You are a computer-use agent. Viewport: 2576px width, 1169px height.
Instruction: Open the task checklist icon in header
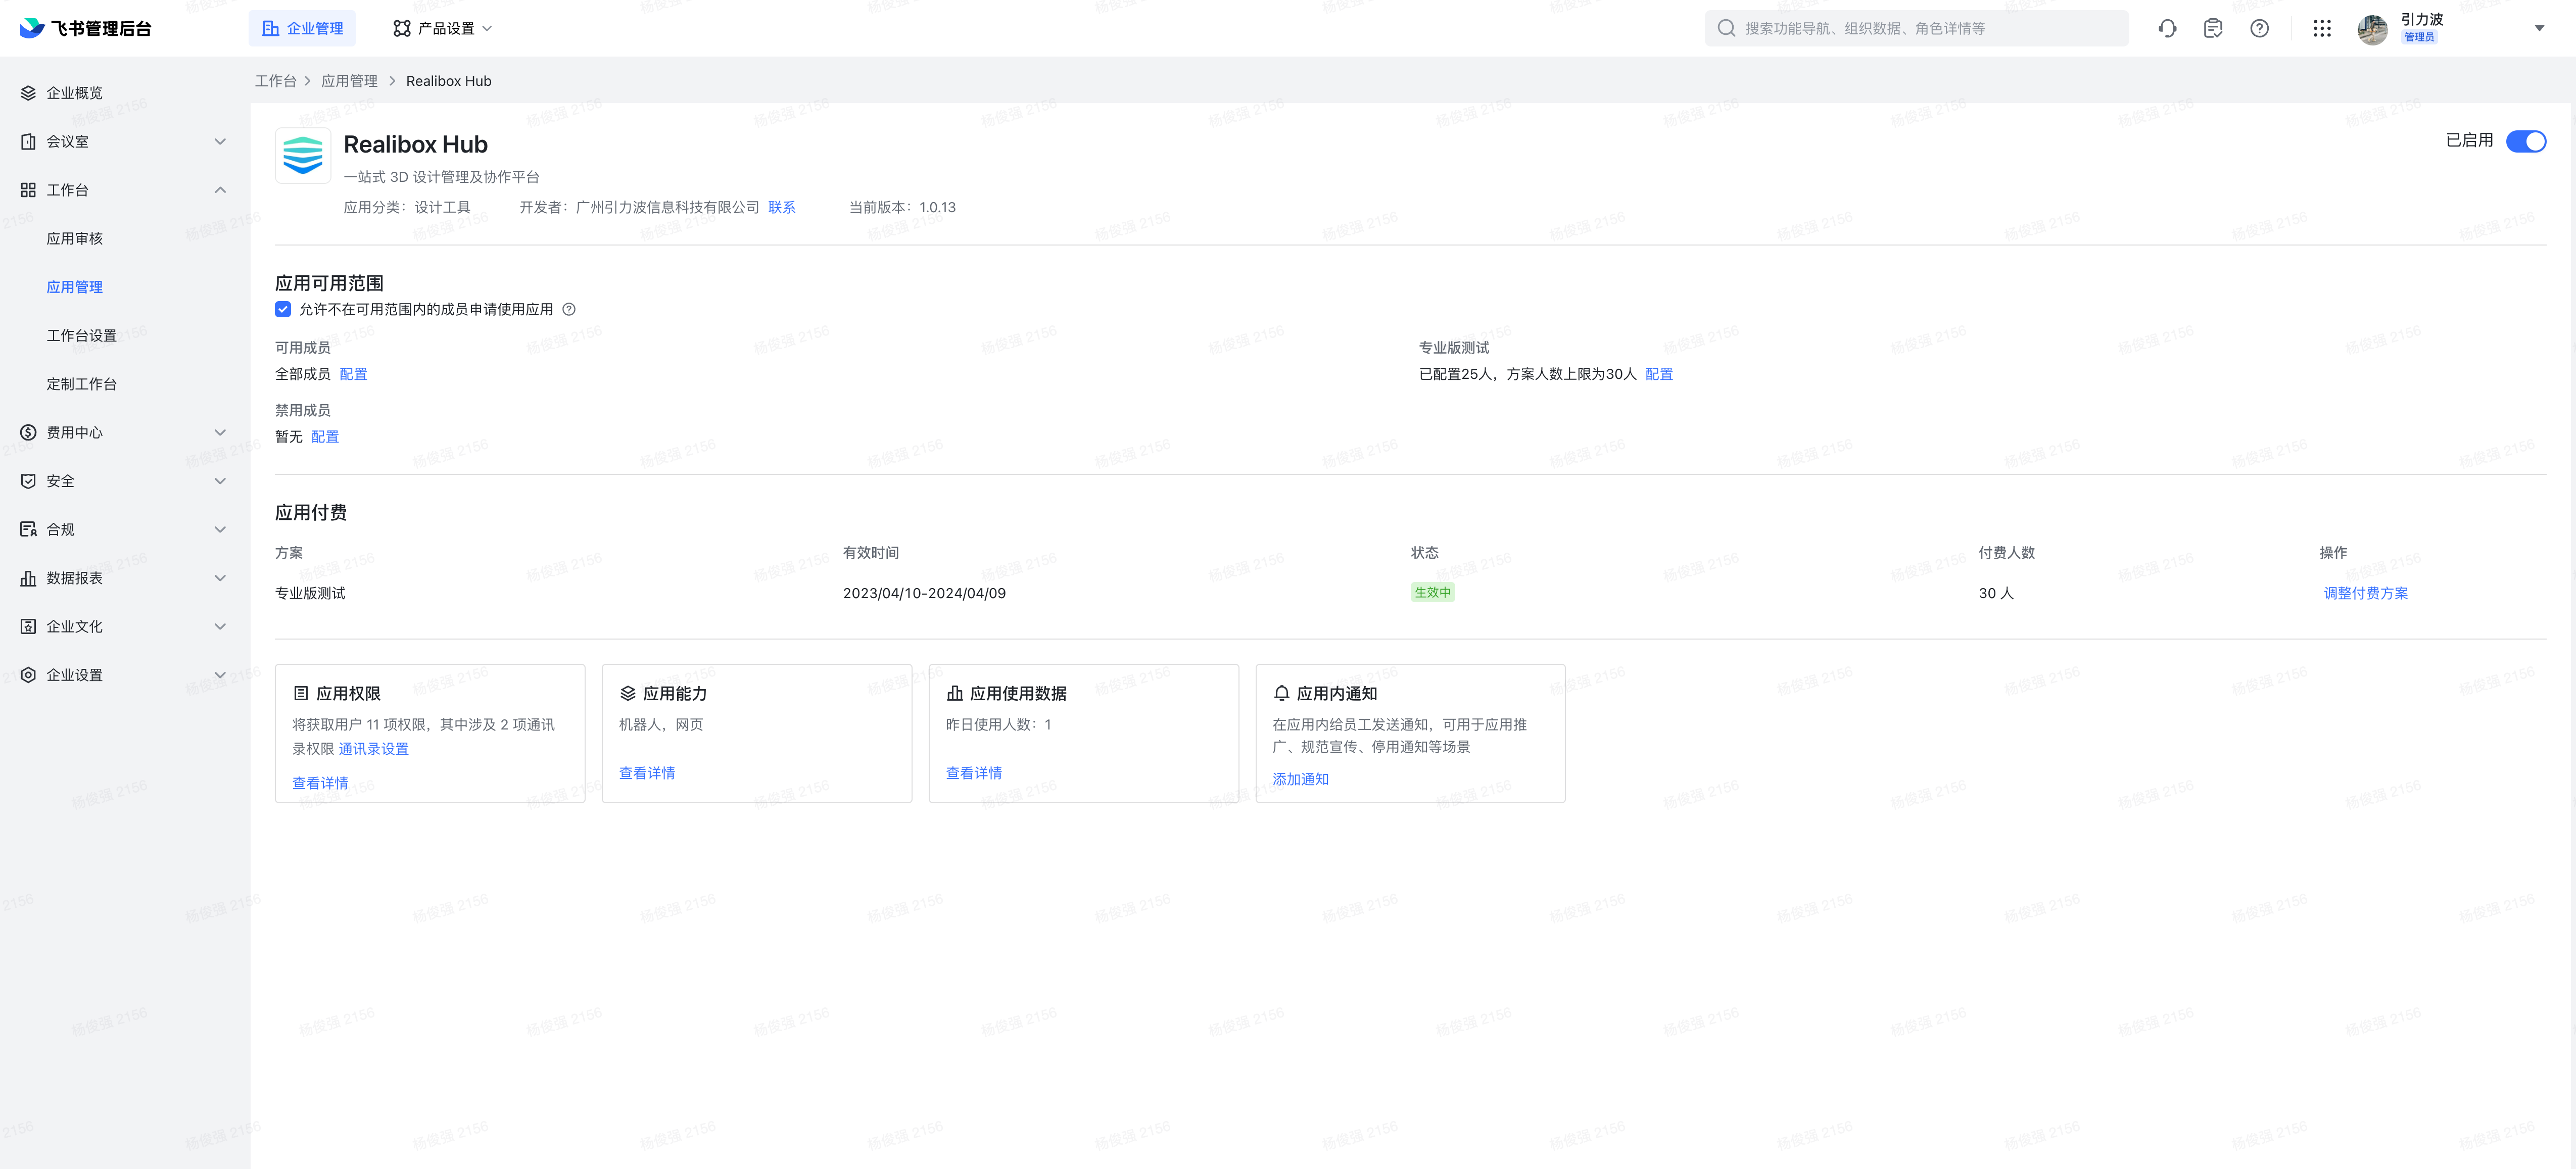[2213, 28]
